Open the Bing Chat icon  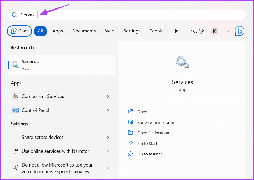(239, 31)
